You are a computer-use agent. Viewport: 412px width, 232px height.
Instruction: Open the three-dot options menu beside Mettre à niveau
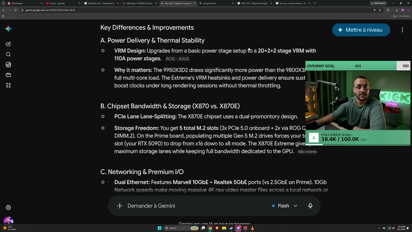(x=402, y=30)
